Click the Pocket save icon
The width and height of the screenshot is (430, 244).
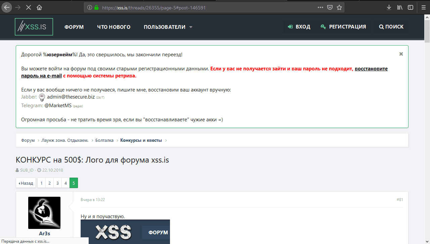point(330,7)
